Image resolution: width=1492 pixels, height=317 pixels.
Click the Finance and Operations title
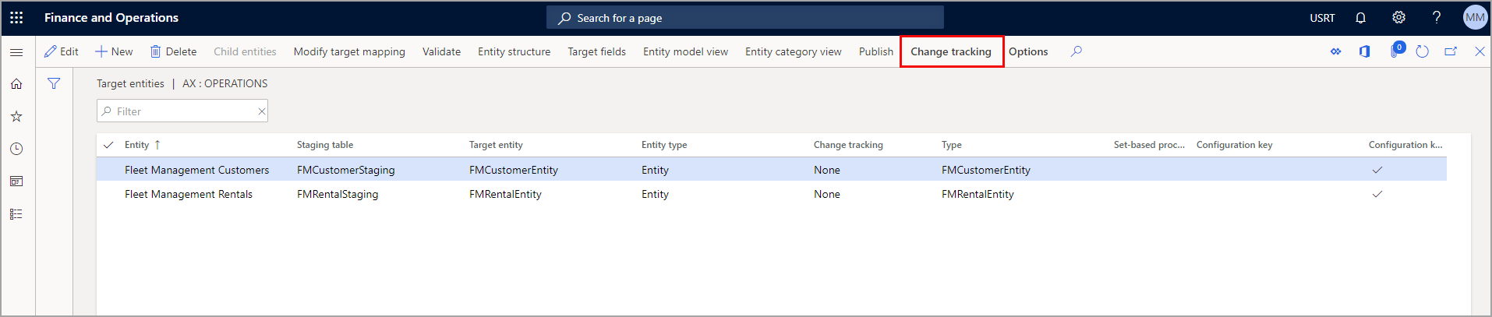coord(111,17)
